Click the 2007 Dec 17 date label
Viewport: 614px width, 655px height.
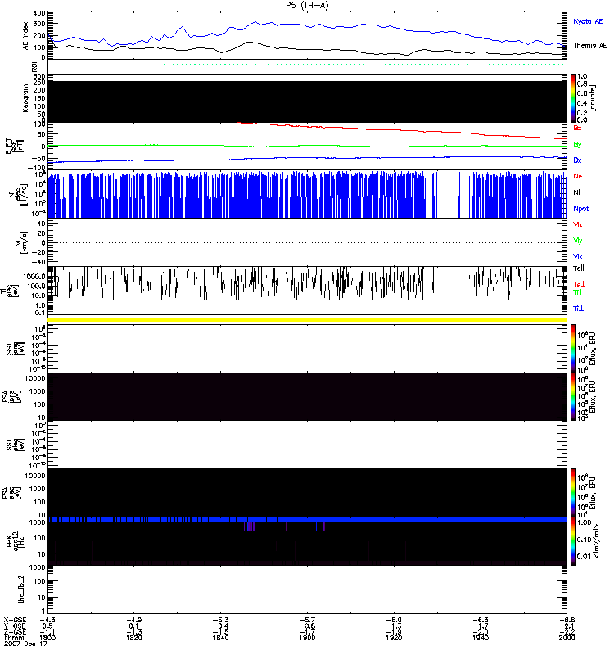(x=25, y=644)
